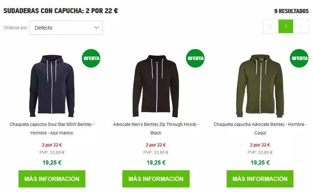Viewport: 313px width, 192px height.
Task: Click MÁS INFORMACIÓN under khaki hoodie
Action: point(260,179)
